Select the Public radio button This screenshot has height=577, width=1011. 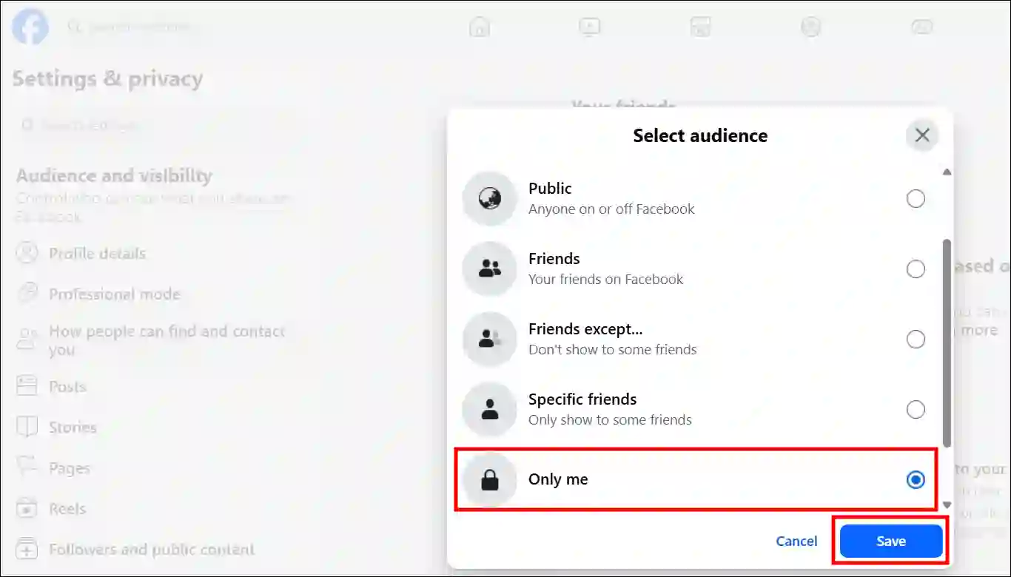click(916, 199)
